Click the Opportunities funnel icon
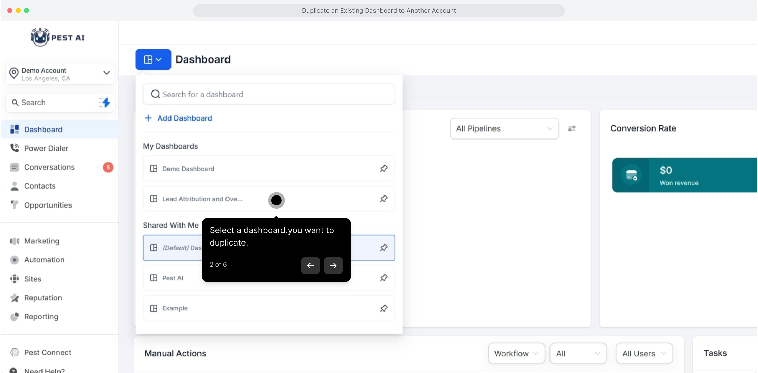Viewport: 758px width, 373px height. 15,205
